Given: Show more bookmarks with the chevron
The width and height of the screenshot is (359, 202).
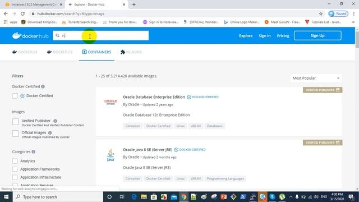Looking at the screenshot, I should [x=353, y=22].
